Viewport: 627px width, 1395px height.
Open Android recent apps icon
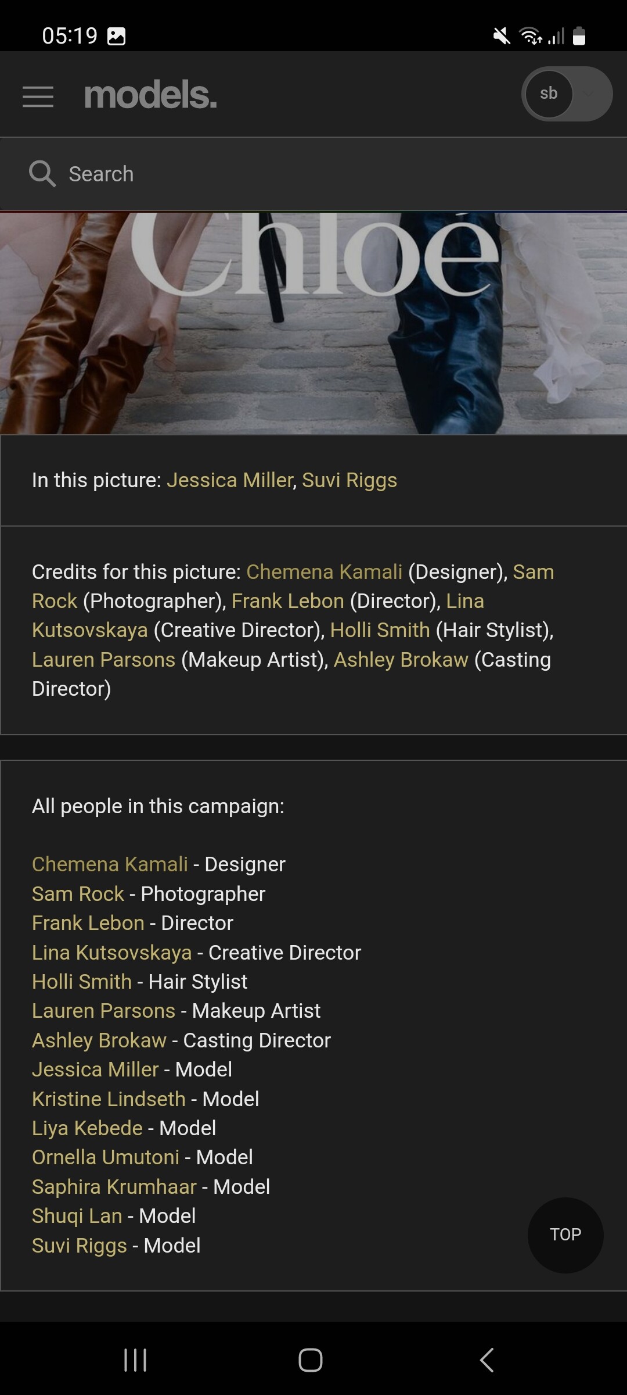click(x=135, y=1360)
